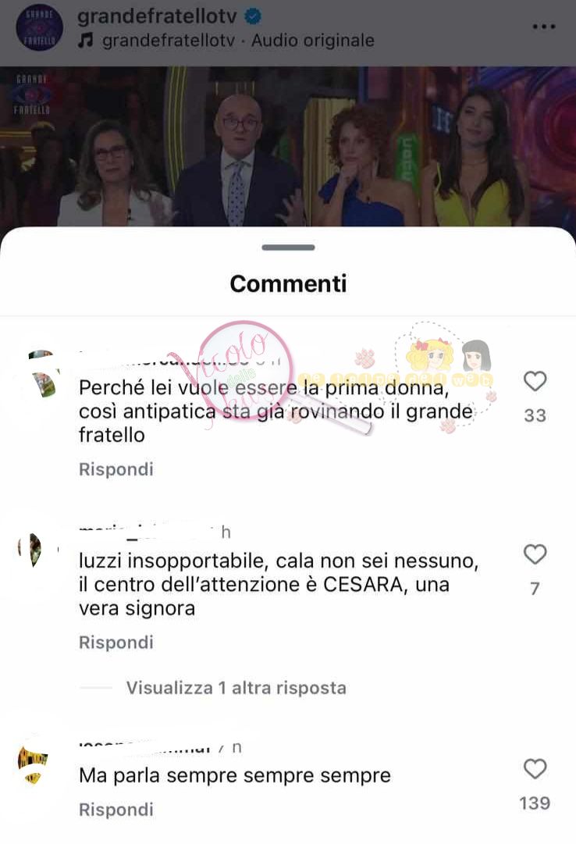This screenshot has width=576, height=844.
Task: Reply to the 'luzzi insopportabile' comment
Action: [116, 643]
